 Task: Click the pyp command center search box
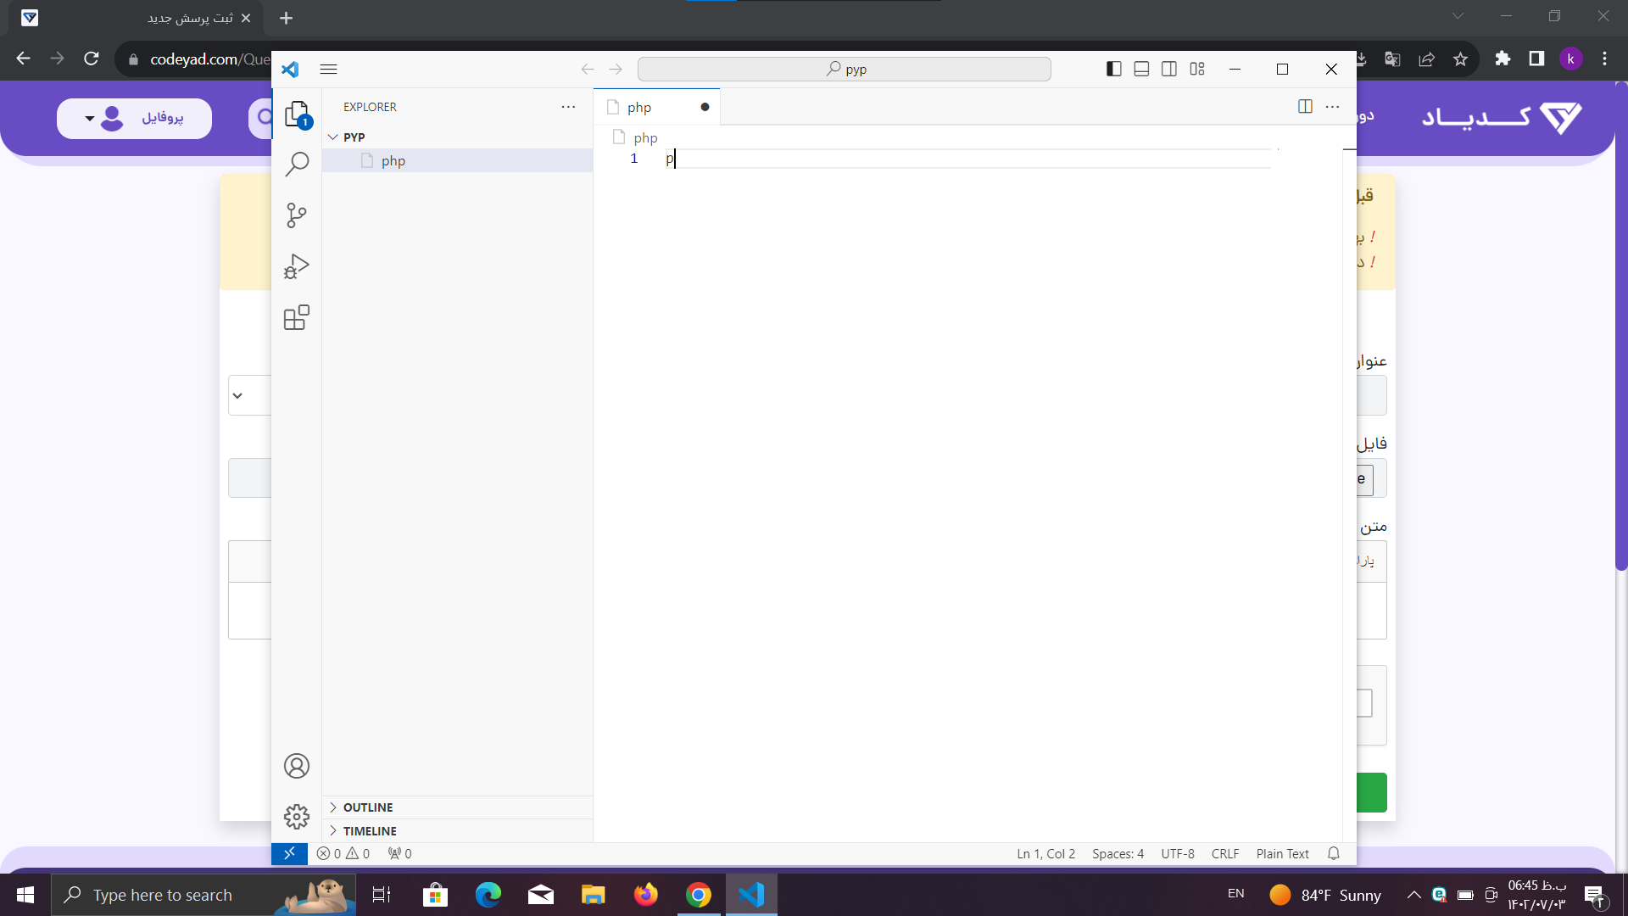pyautogui.click(x=845, y=69)
